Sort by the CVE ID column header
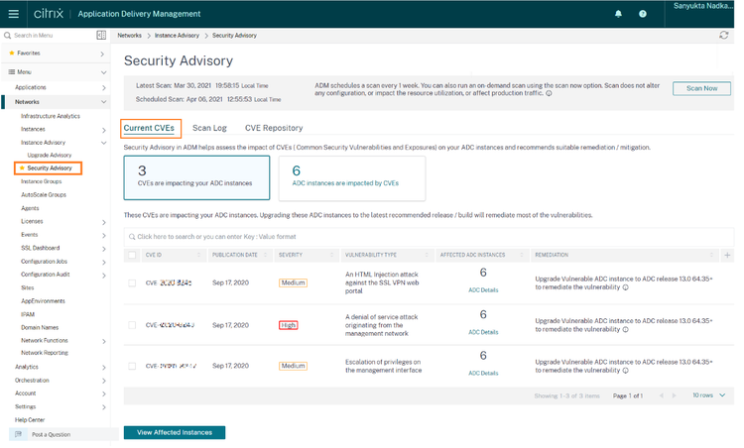The height and width of the screenshot is (448, 744). pyautogui.click(x=173, y=255)
